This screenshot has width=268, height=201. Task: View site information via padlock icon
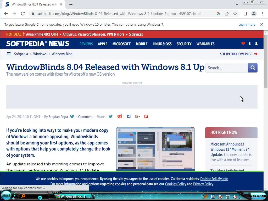click(33, 14)
